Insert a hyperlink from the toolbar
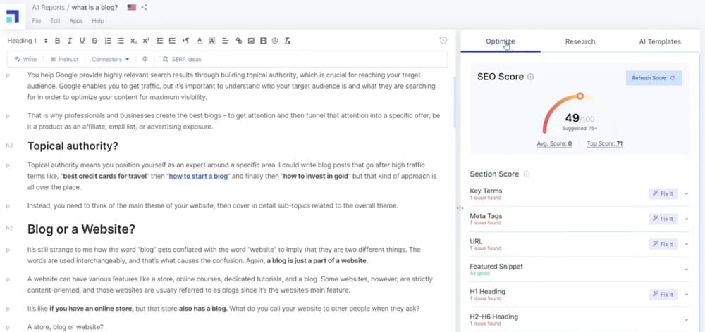The width and height of the screenshot is (705, 332). pyautogui.click(x=239, y=41)
